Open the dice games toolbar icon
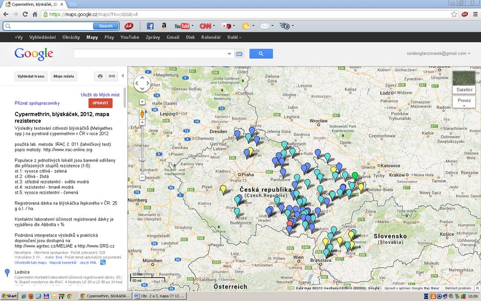Screen dimensions: 481x301 coord(227,26)
